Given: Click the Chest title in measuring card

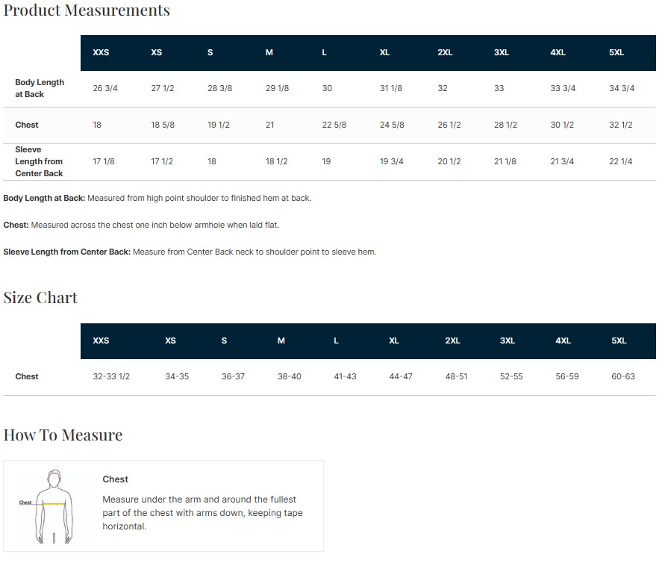Looking at the screenshot, I should [116, 479].
